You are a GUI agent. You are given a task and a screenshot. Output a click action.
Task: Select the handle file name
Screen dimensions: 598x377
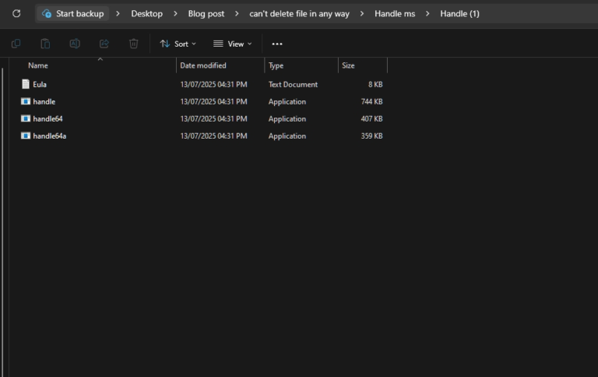pos(44,101)
